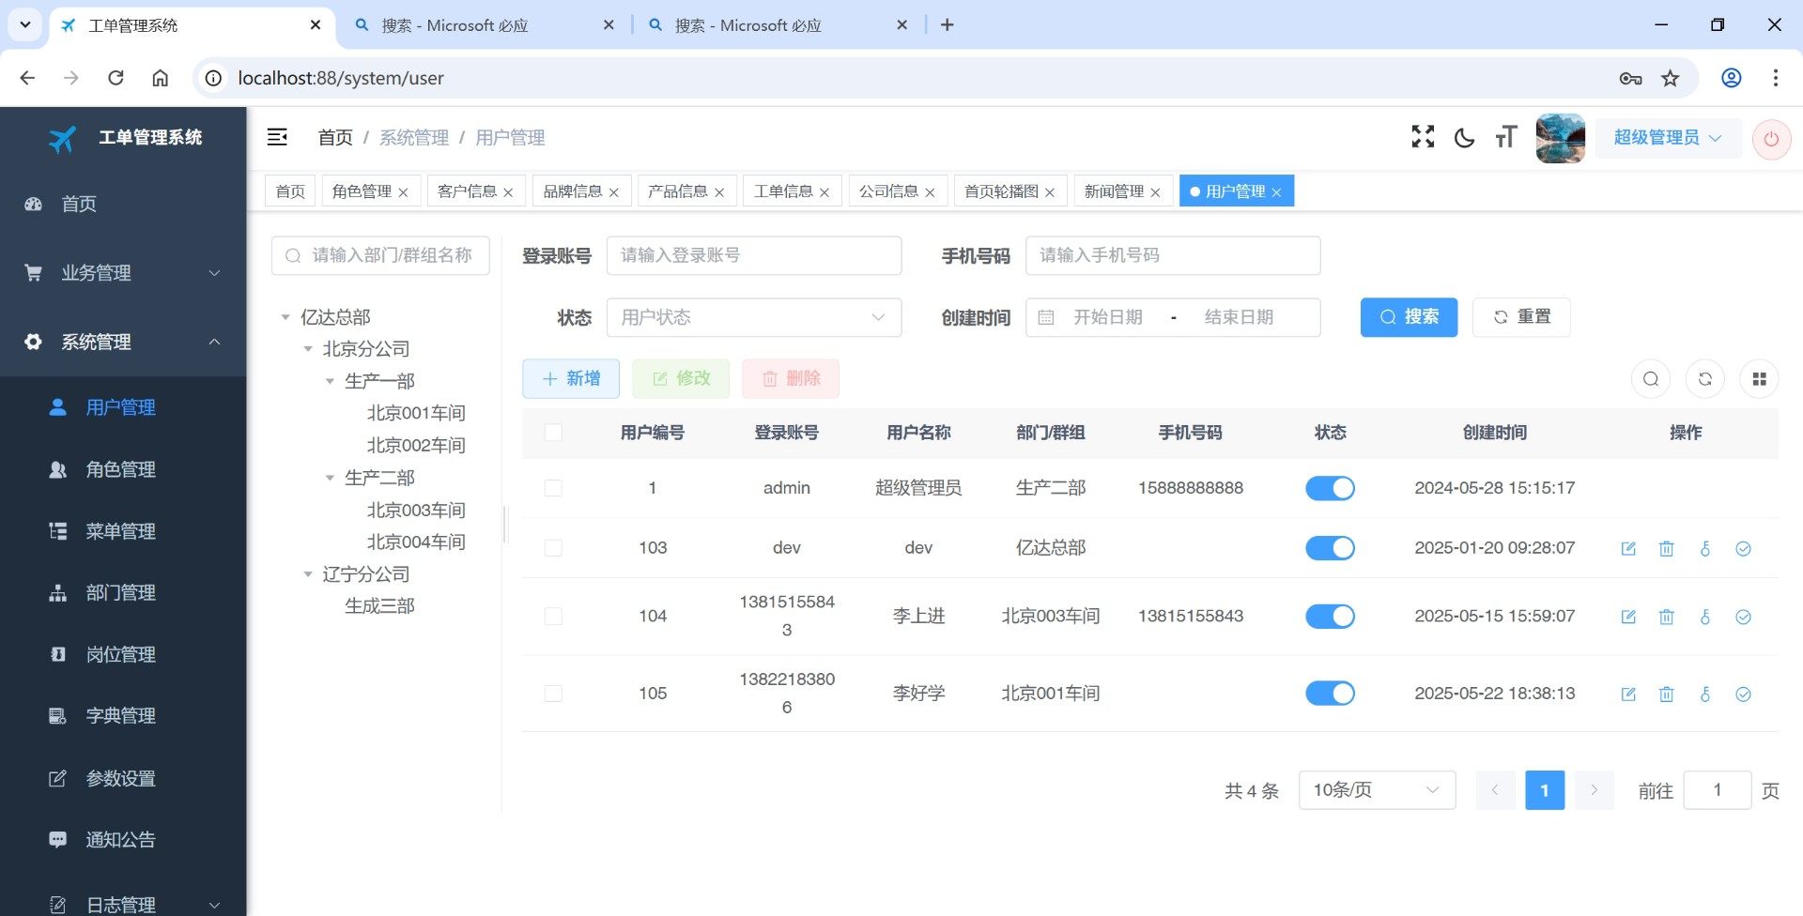The image size is (1803, 916).
Task: Open the 用户状态 status dropdown
Action: pos(753,317)
